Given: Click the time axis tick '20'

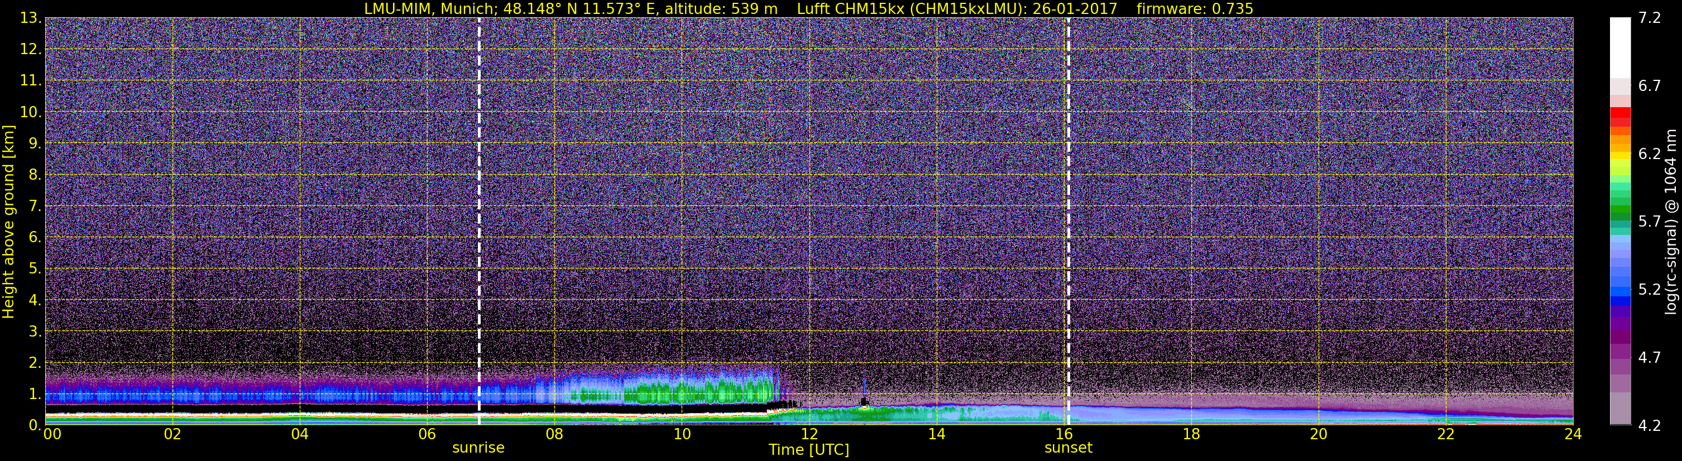Looking at the screenshot, I should [x=1319, y=434].
